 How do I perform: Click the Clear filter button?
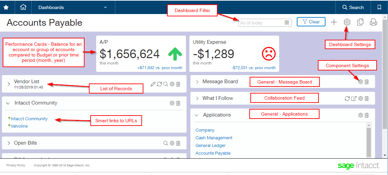point(311,22)
